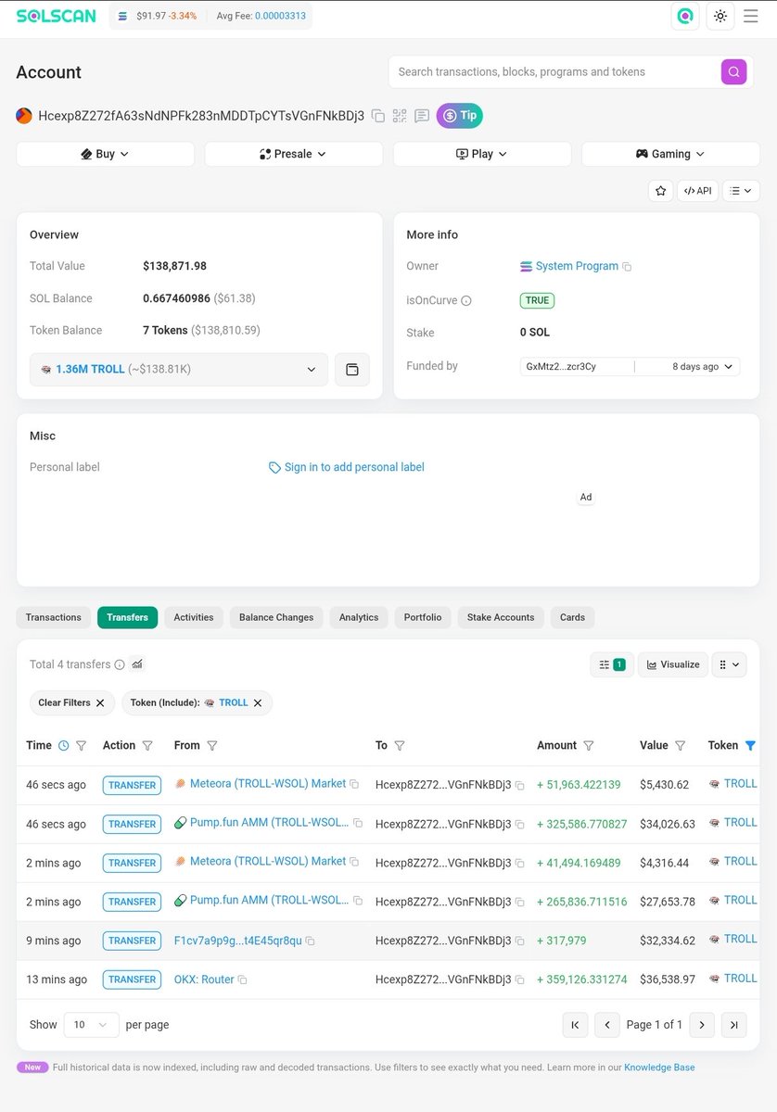Click the Avg Fee 0.00003313 value
The image size is (777, 1112).
click(x=280, y=16)
